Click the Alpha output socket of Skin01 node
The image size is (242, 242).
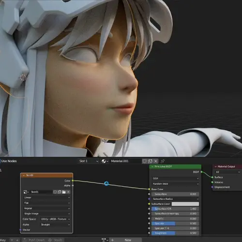click(73, 185)
